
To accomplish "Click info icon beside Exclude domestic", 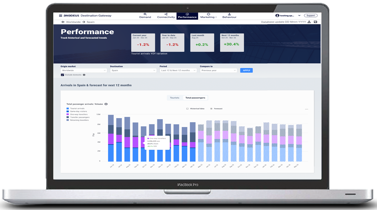I will (84, 75).
